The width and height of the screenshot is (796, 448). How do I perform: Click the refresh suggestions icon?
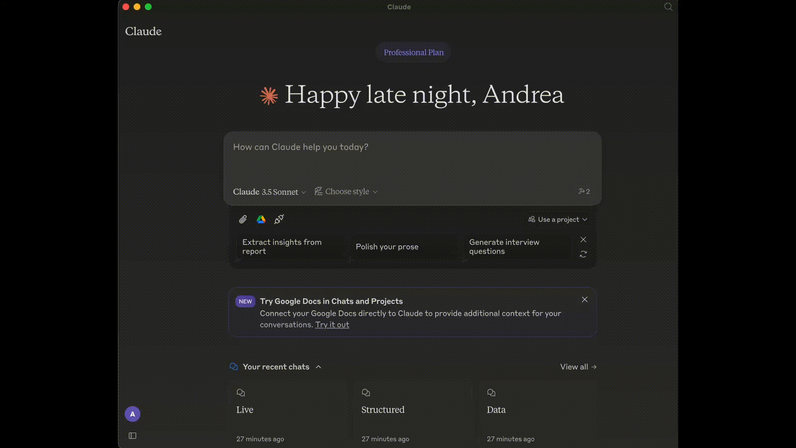(x=583, y=254)
